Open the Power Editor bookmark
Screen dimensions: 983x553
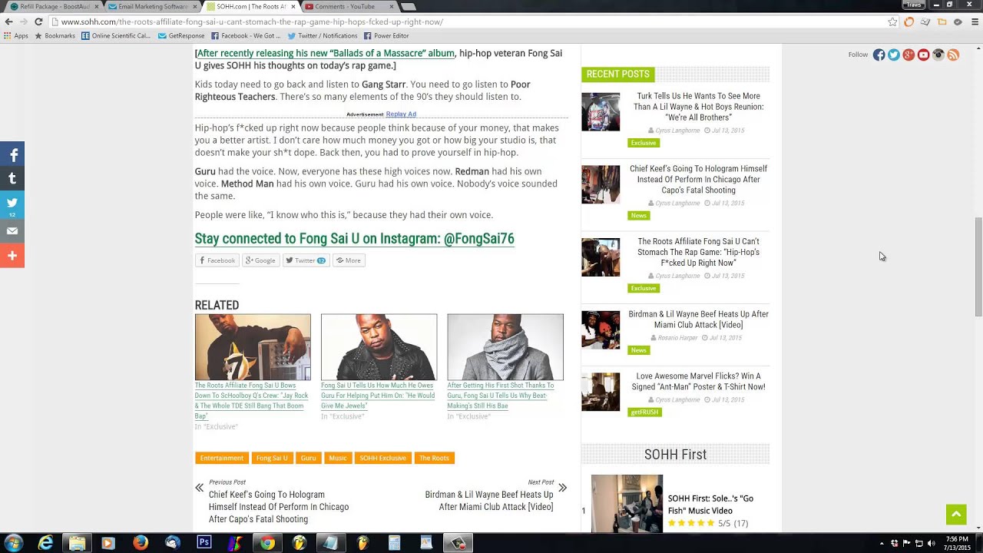[386, 35]
